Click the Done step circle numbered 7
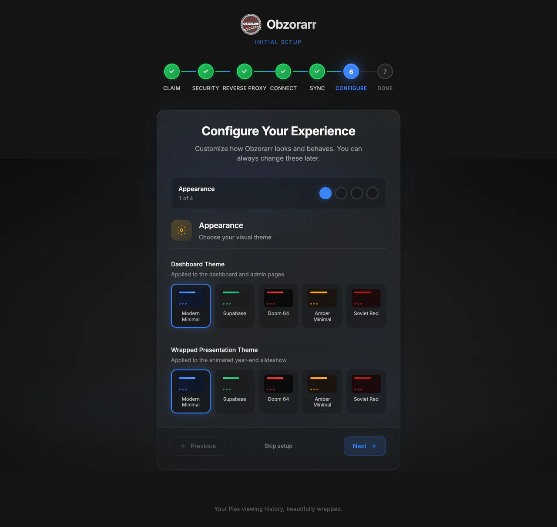The width and height of the screenshot is (557, 527). 385,71
